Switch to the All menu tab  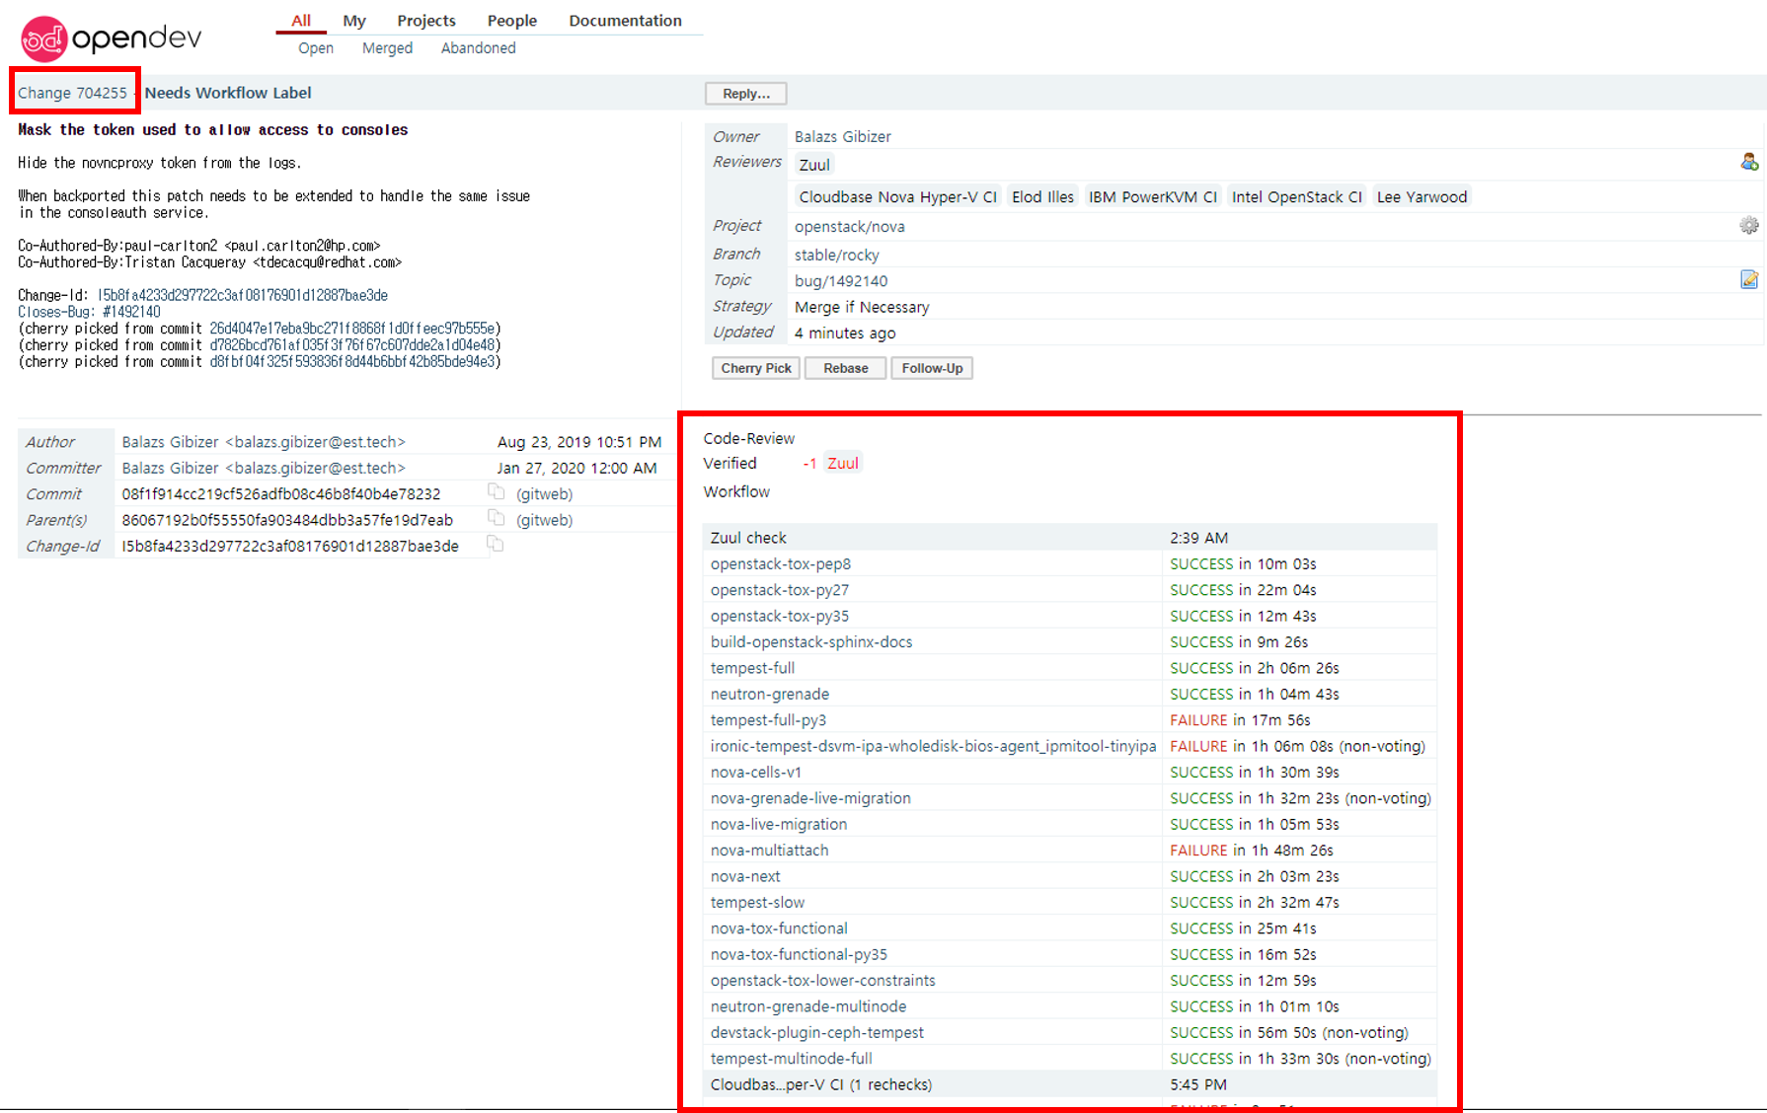click(301, 20)
